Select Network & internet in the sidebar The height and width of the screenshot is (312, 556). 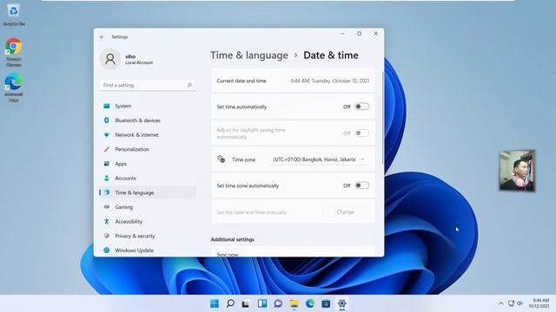tap(148, 135)
